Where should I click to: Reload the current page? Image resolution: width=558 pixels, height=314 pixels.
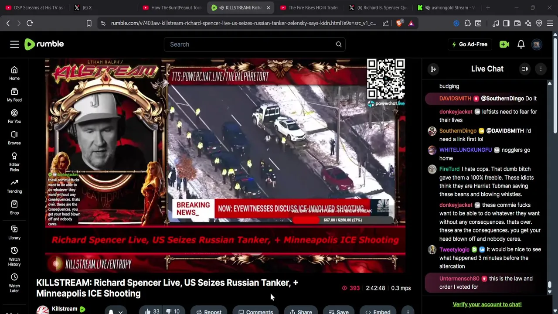coord(30,23)
